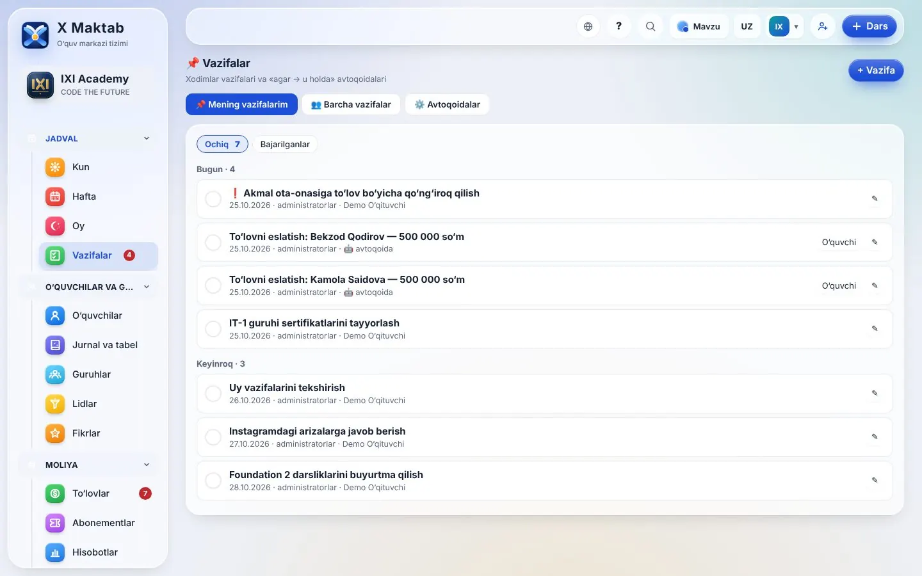The height and width of the screenshot is (576, 922).
Task: Open the Hafta week view
Action: pyautogui.click(x=98, y=196)
